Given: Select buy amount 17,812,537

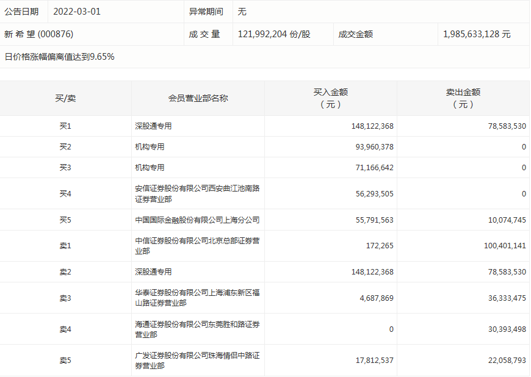Looking at the screenshot, I should pyautogui.click(x=375, y=361).
